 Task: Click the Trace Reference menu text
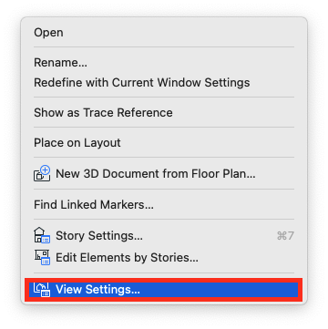point(128,113)
